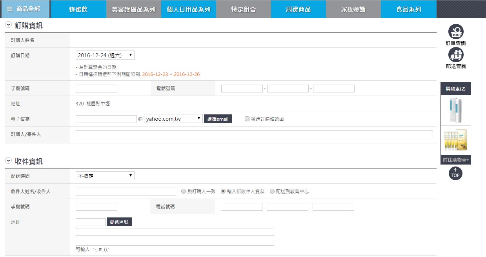Click the 配送查詢 delivery truck icon
The height and width of the screenshot is (257, 486).
pos(456,55)
